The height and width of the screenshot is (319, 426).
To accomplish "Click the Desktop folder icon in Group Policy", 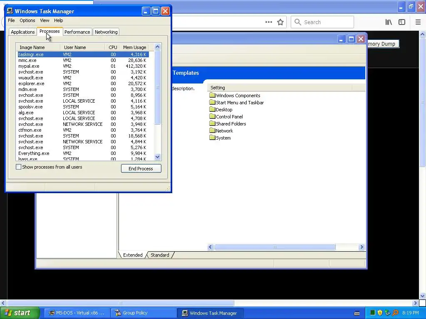I will point(212,109).
